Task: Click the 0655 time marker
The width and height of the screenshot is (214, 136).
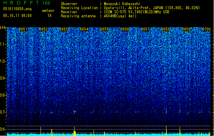Action: [104, 29]
